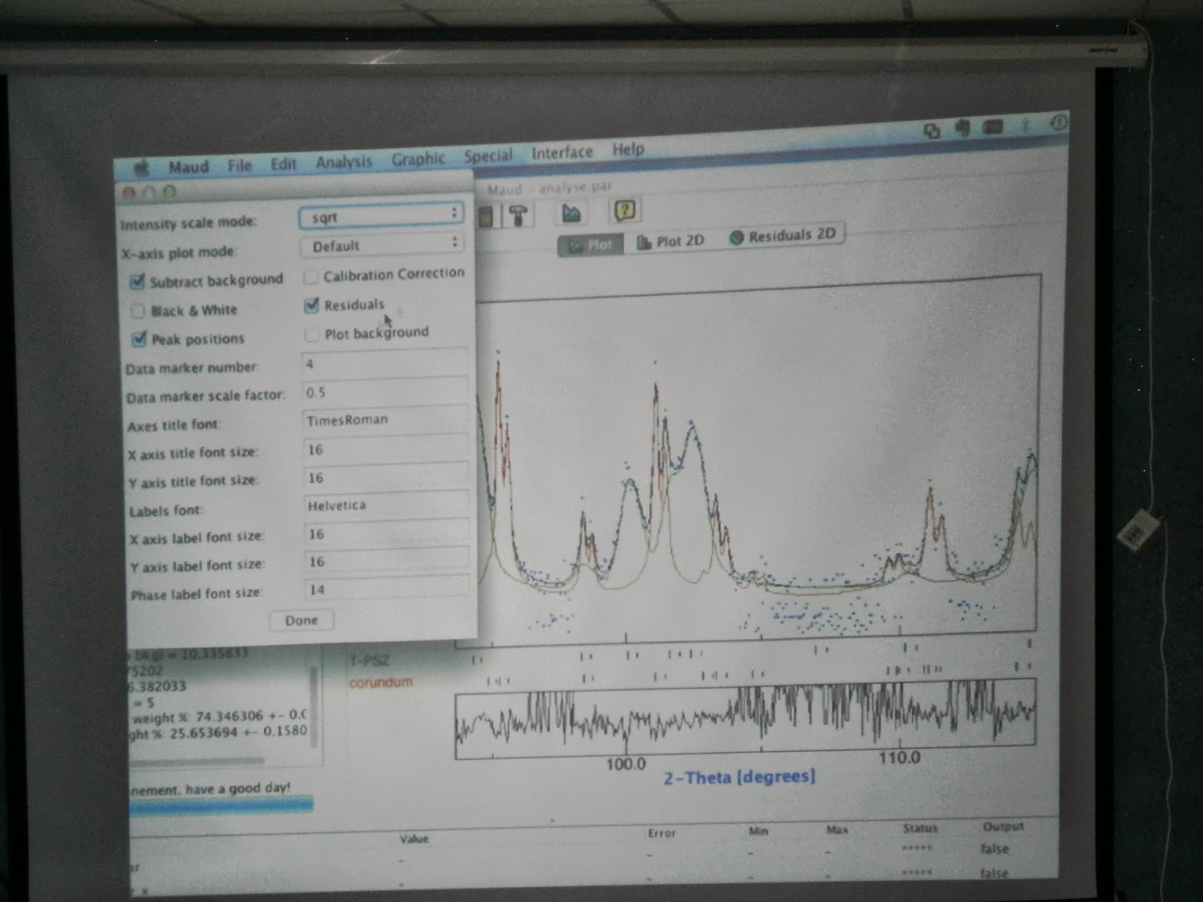Click the Time Machine clock icon

1058,123
